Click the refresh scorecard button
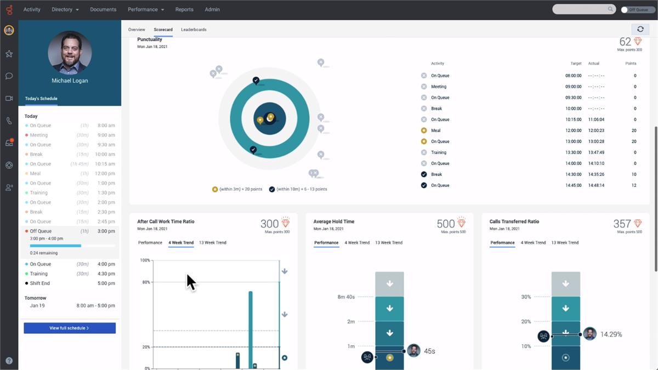Image resolution: width=658 pixels, height=370 pixels. (x=640, y=29)
